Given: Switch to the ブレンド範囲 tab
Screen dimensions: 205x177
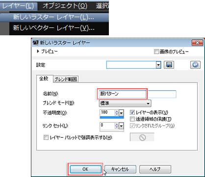Looking at the screenshot, I should tap(66, 79).
